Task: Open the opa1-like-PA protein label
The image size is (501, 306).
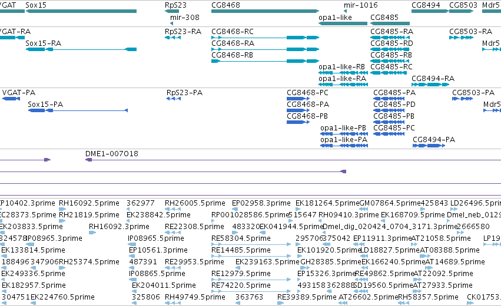Action: [x=344, y=140]
